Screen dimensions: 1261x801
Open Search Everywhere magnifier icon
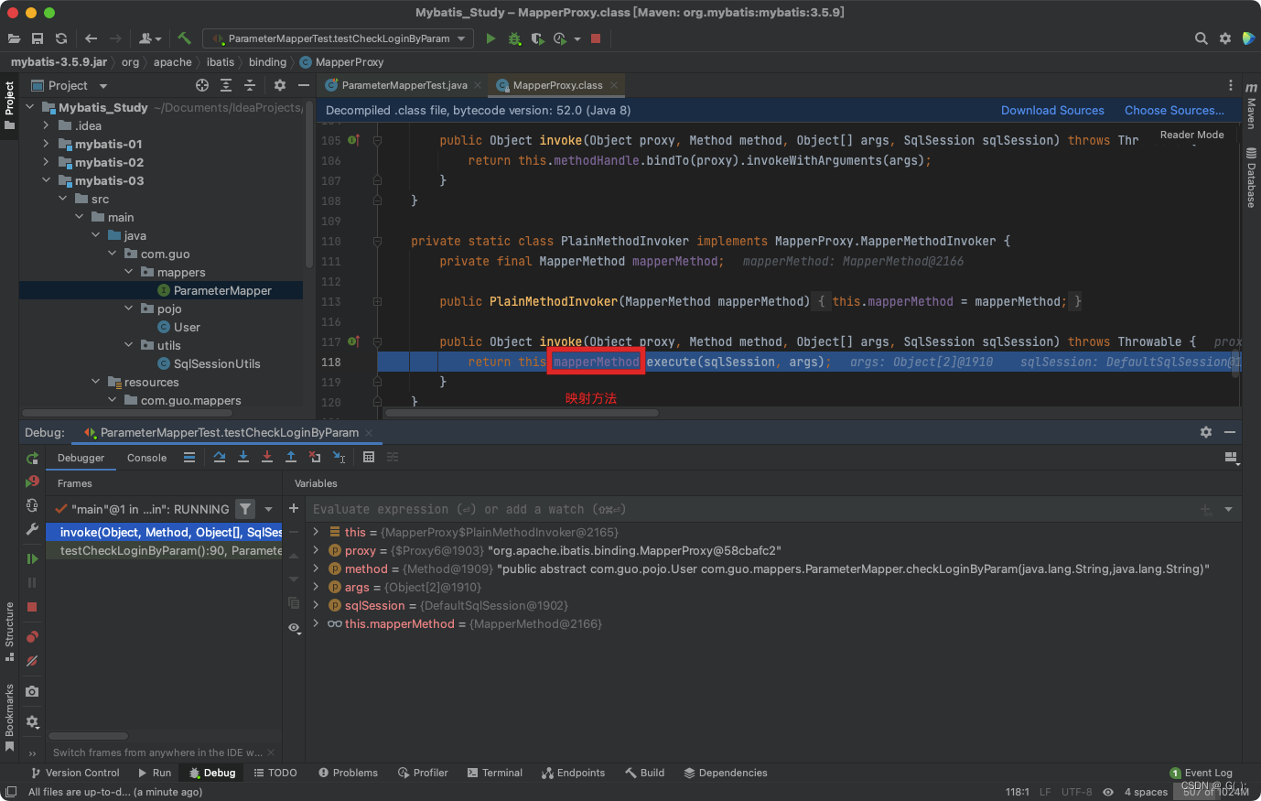click(x=1202, y=38)
